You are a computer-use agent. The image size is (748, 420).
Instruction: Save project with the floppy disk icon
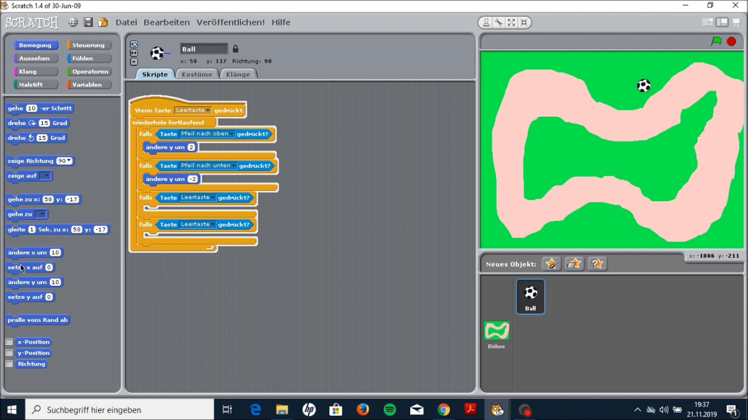(x=88, y=22)
